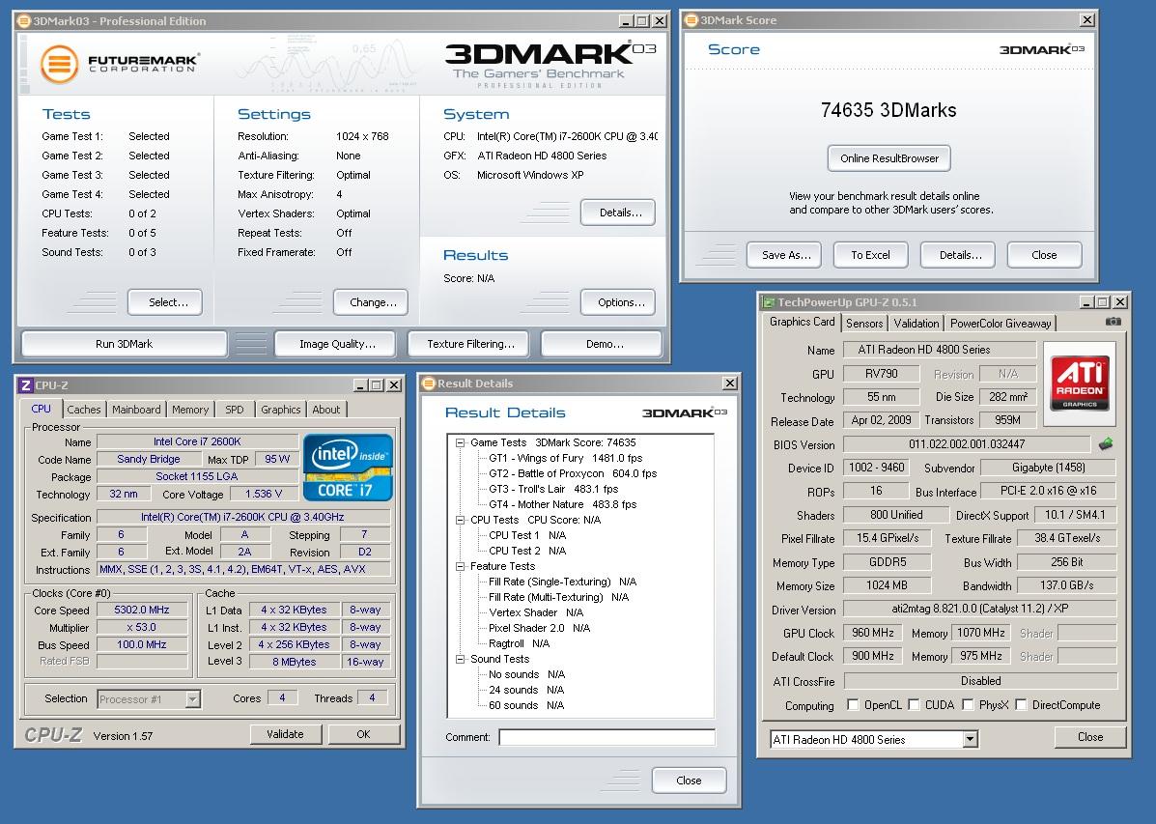Open the About tab in CPU-Z
The image size is (1156, 824).
point(325,410)
